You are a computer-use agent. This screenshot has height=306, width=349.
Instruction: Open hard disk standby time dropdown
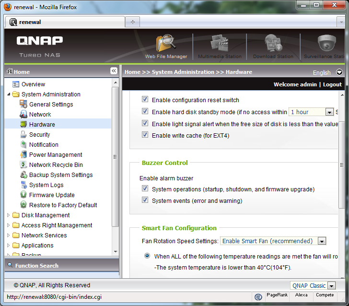tap(329, 112)
